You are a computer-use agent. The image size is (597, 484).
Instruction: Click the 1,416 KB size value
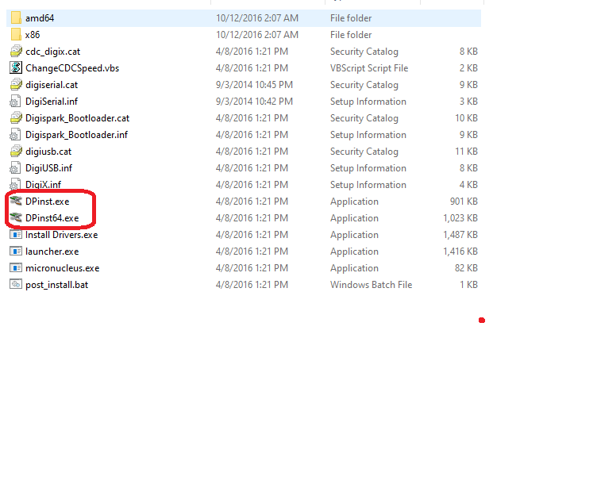tap(460, 252)
